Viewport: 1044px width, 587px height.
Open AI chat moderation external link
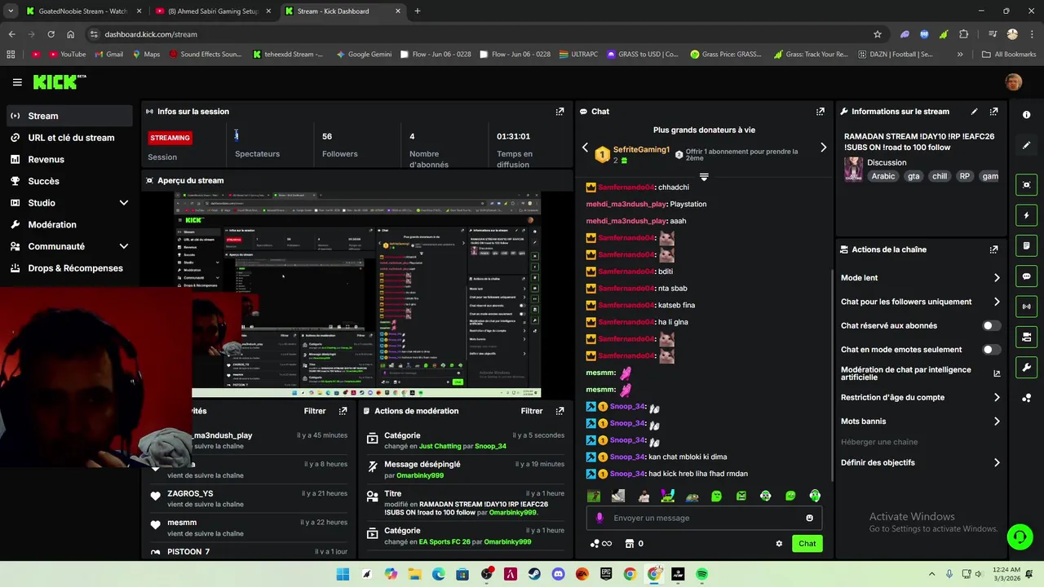coord(996,373)
